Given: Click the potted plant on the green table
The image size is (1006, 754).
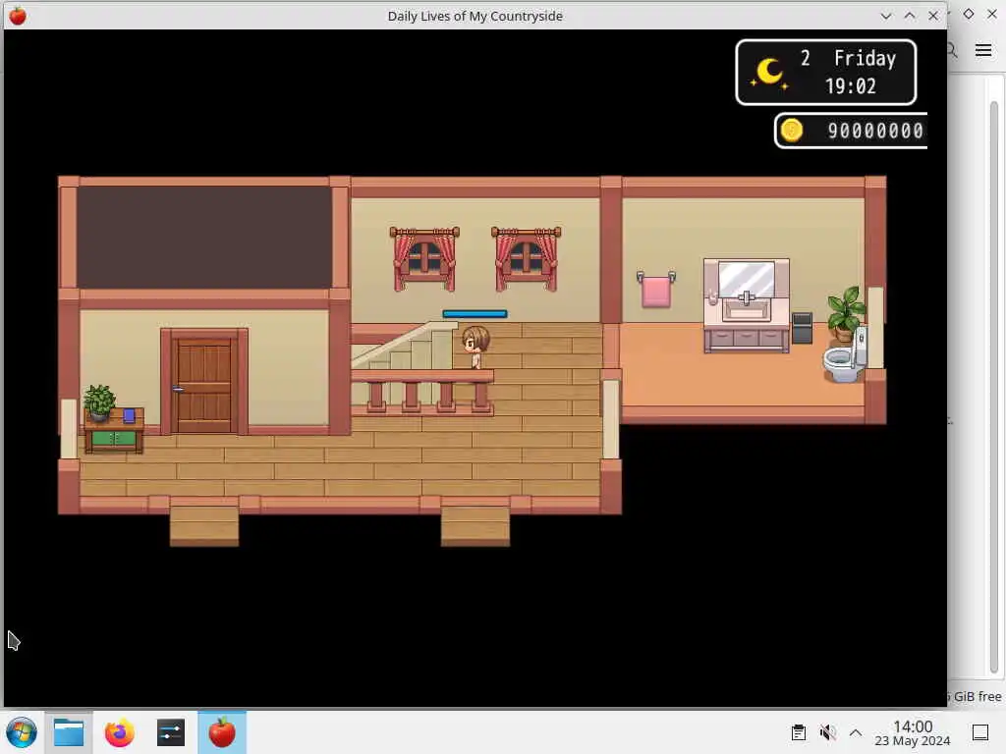Looking at the screenshot, I should point(99,403).
